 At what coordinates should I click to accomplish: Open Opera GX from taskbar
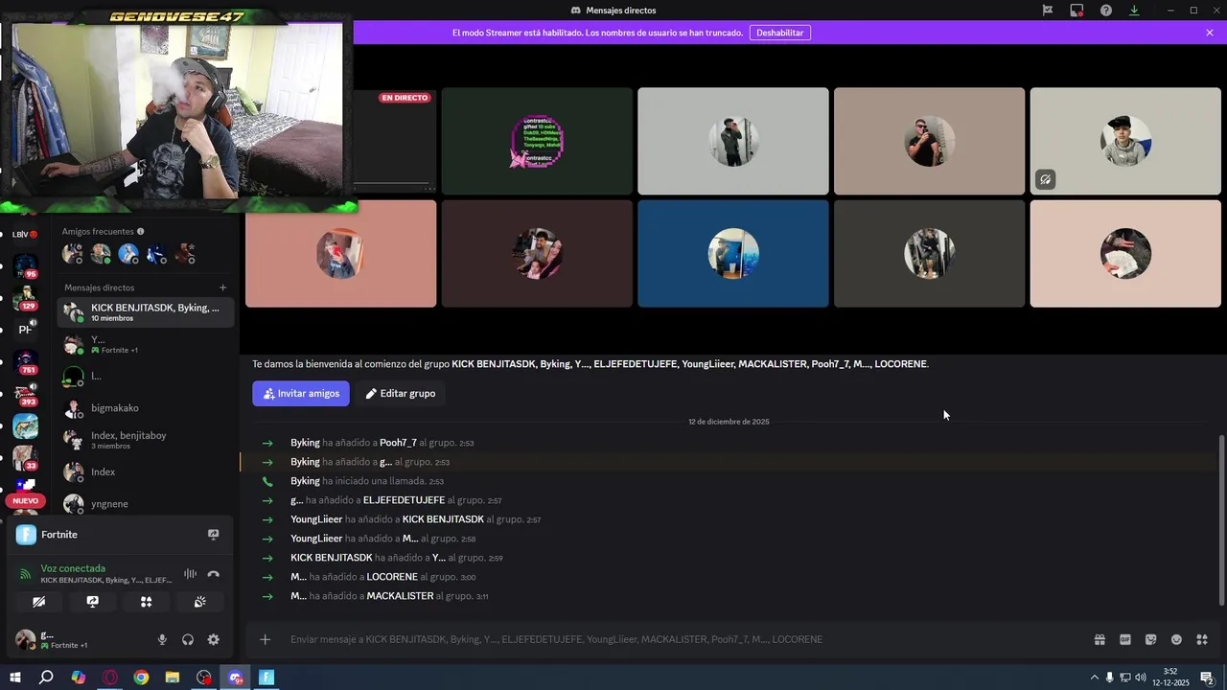(109, 678)
